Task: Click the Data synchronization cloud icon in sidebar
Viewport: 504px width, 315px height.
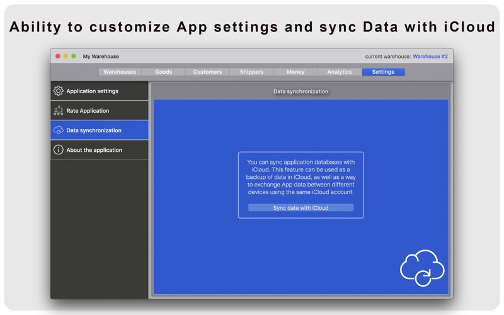Action: [58, 130]
